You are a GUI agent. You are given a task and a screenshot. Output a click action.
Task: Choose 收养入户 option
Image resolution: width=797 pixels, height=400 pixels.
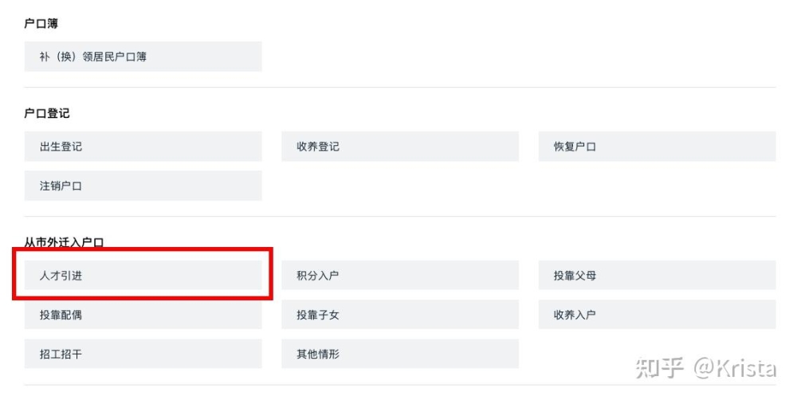click(658, 315)
